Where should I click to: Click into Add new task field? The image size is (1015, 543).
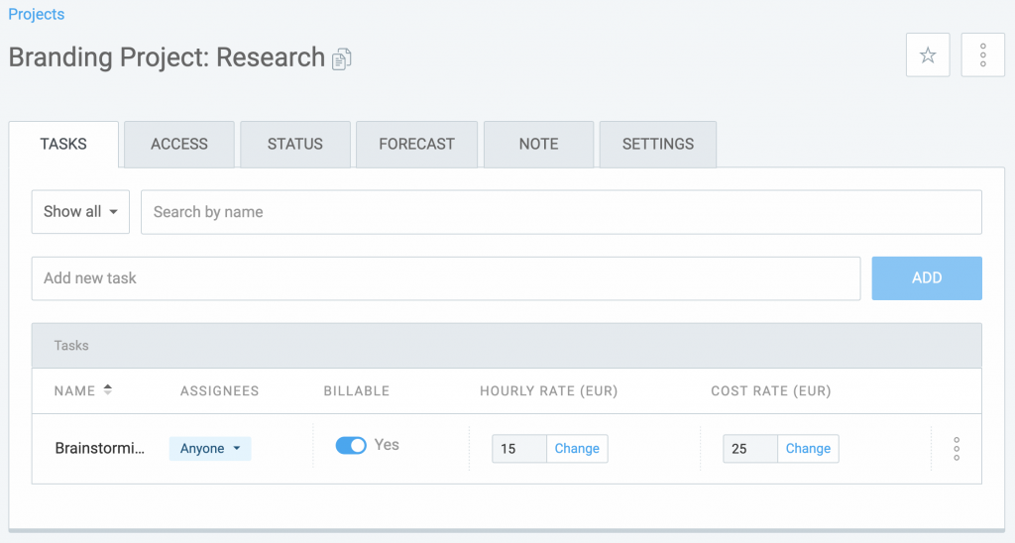(x=446, y=278)
